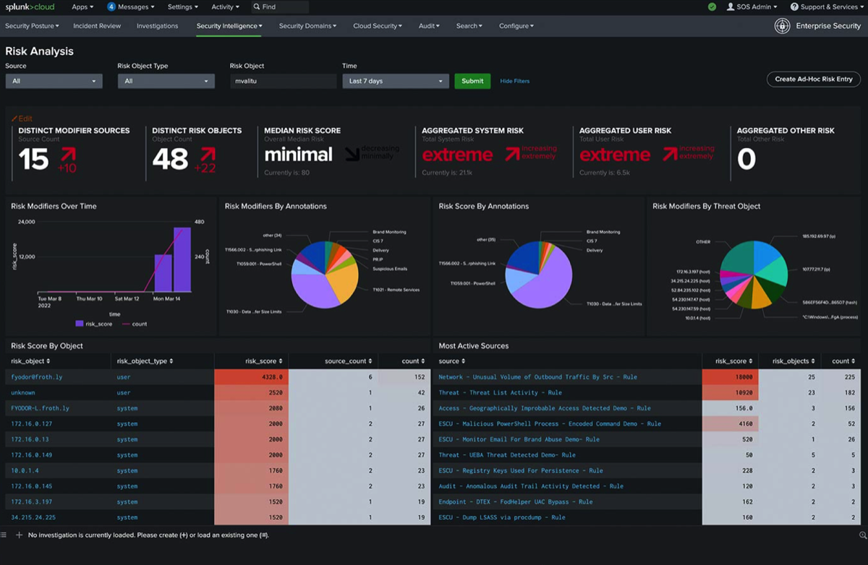Click the Risk Object input field
This screenshot has width=868, height=565.
coord(283,81)
